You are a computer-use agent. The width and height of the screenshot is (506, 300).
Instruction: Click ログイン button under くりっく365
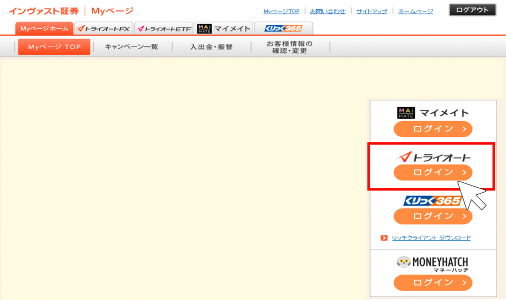pyautogui.click(x=433, y=216)
